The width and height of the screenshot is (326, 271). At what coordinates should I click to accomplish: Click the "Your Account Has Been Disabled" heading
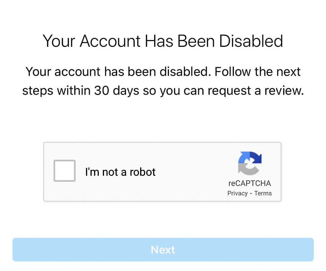[163, 41]
